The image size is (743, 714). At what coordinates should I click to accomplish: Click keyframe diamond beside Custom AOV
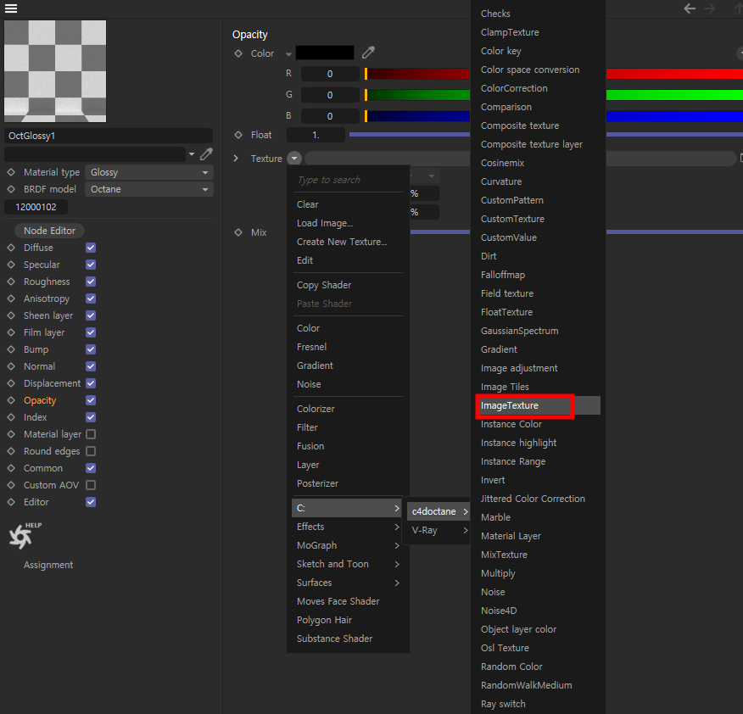pyautogui.click(x=11, y=485)
